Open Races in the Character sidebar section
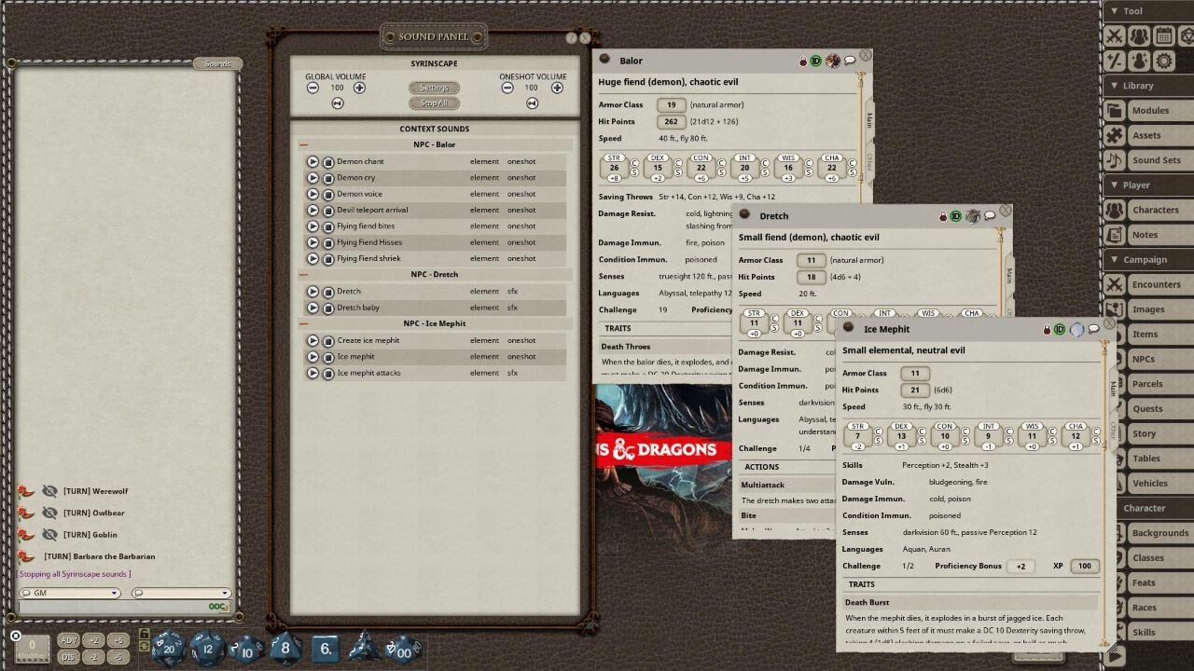Viewport: 1194px width, 671px height. click(x=1156, y=608)
